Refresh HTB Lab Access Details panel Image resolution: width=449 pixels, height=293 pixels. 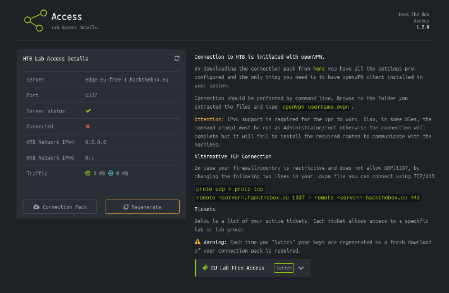click(x=177, y=58)
